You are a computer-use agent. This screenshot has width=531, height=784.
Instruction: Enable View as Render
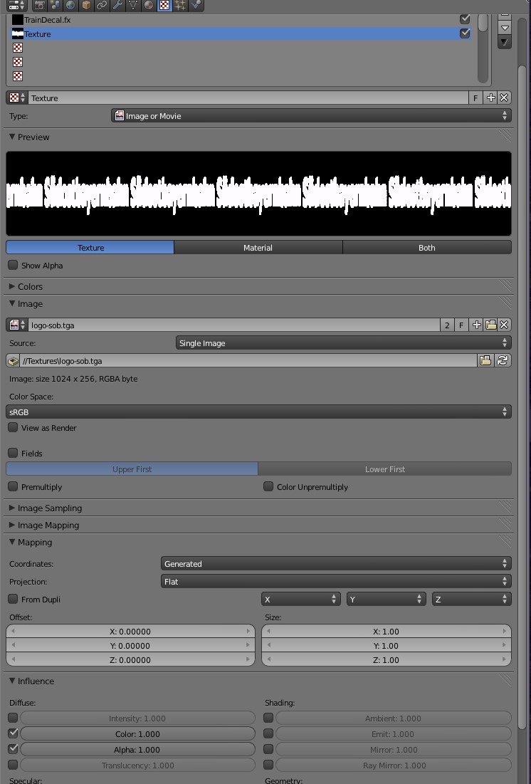13,427
